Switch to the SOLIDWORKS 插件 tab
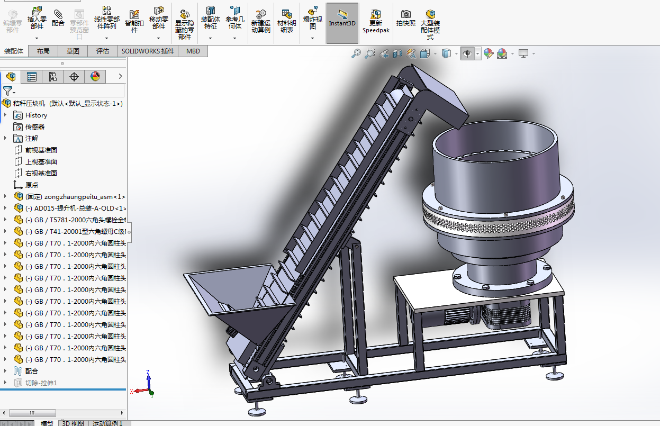Screen dimensions: 660x426 pyautogui.click(x=148, y=51)
